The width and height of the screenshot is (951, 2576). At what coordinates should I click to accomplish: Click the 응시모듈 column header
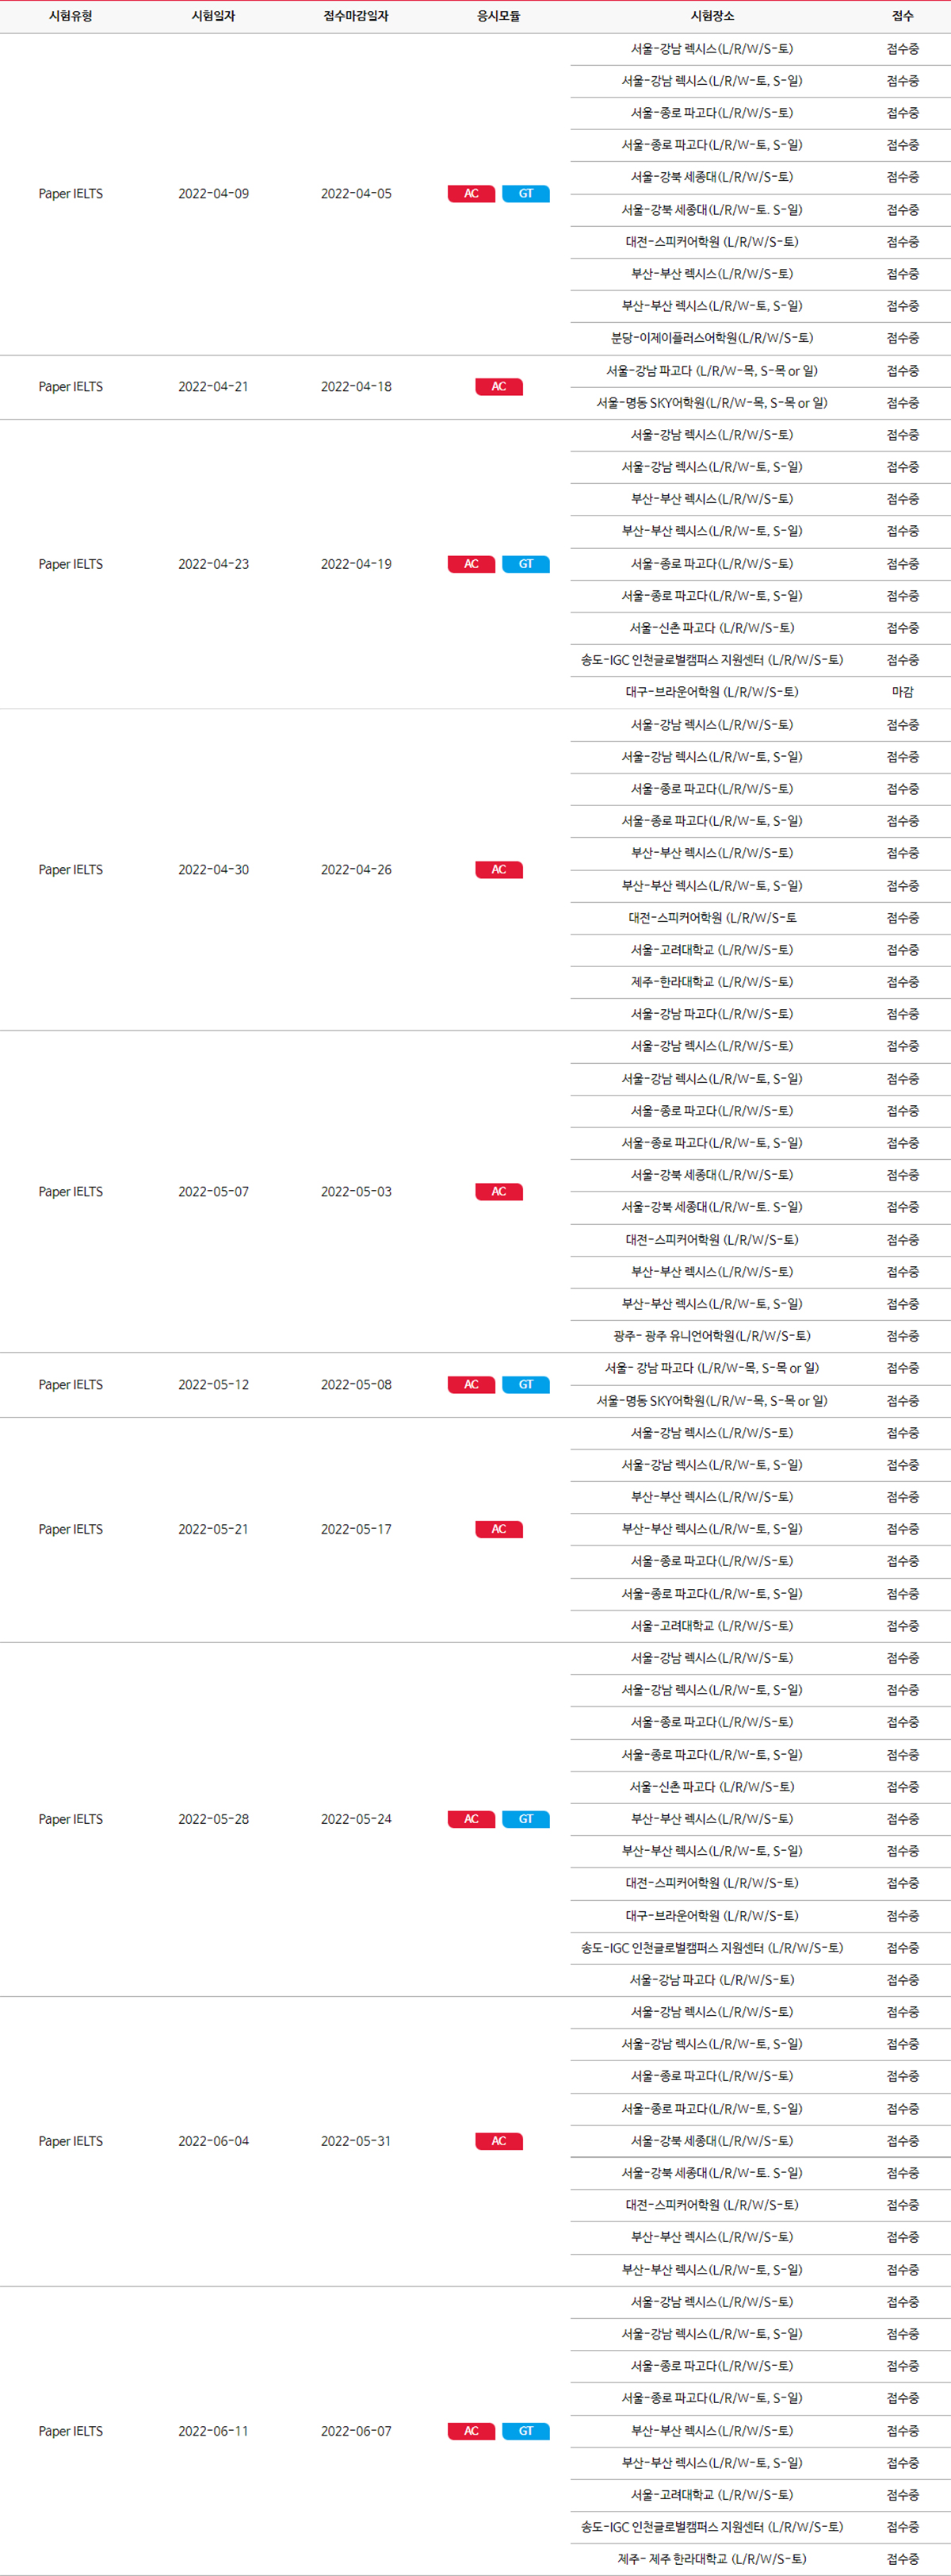coord(498,16)
